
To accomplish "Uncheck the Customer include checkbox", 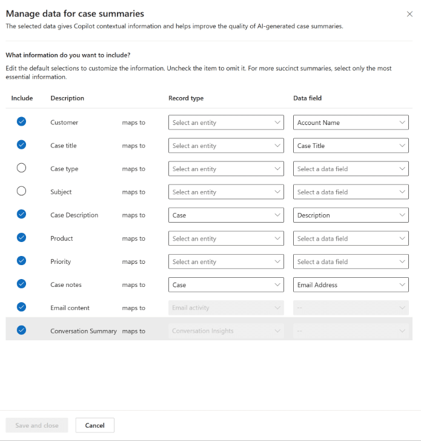I will pos(22,122).
